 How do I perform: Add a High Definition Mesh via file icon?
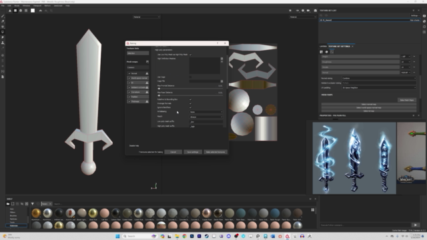pos(222,59)
